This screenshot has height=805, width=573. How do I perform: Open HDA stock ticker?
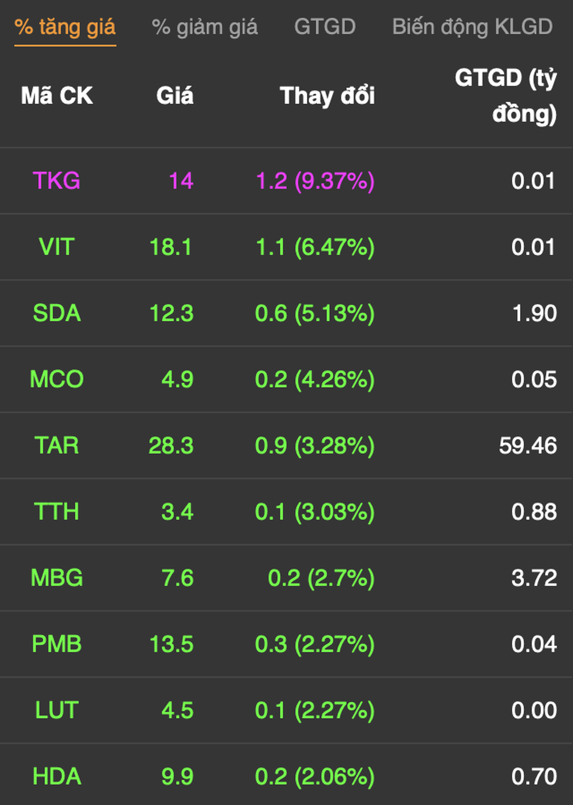click(x=57, y=777)
